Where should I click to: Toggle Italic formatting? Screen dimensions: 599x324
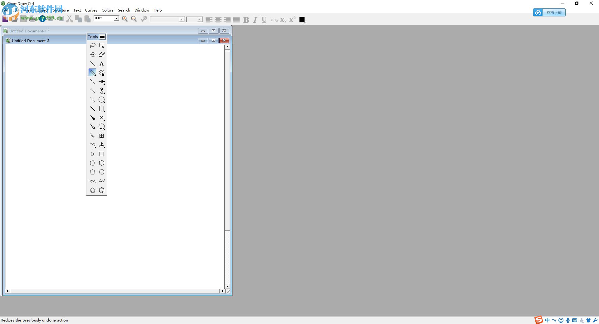(x=255, y=20)
